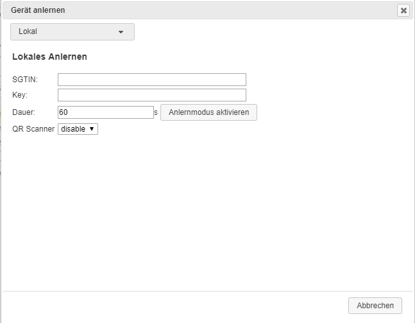
Task: Click the caret arrow in Lokal selector
Action: point(121,31)
